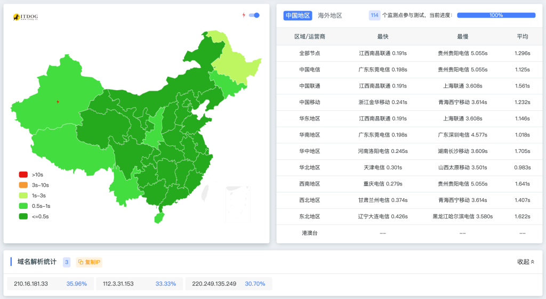Click the 平均 column header
This screenshot has height=299, width=546.
523,37
